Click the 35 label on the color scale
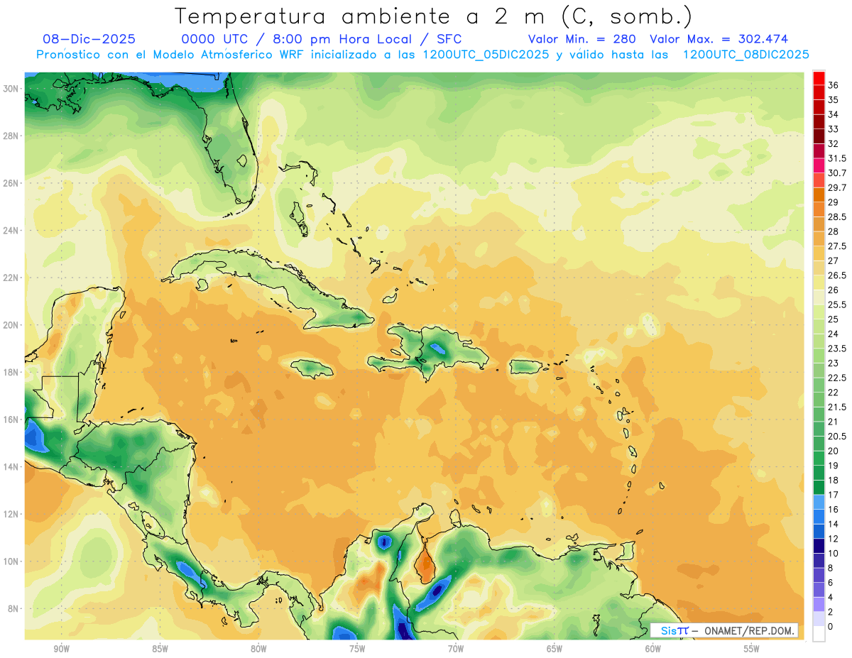The image size is (852, 658). (833, 100)
